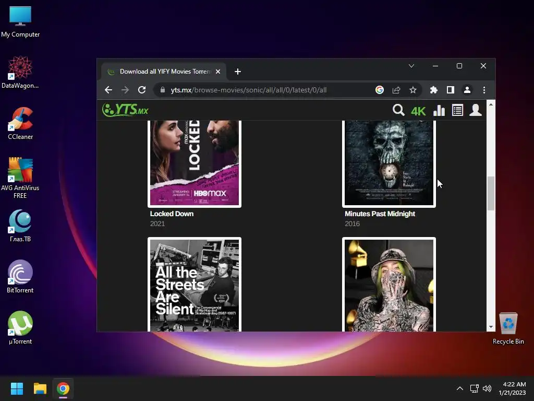Open the Chrome three-dot menu
The height and width of the screenshot is (401, 534).
coord(484,90)
